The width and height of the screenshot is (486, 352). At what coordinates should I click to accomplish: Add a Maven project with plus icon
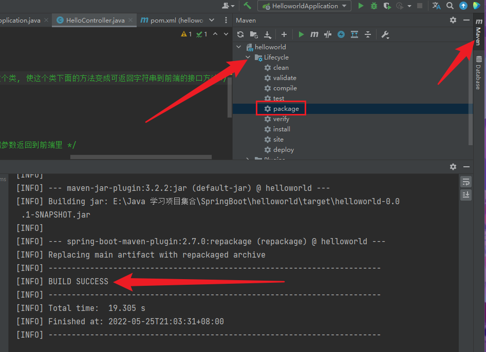coord(284,34)
